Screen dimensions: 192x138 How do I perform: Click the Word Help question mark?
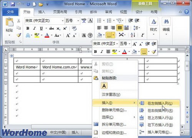tap(187, 12)
